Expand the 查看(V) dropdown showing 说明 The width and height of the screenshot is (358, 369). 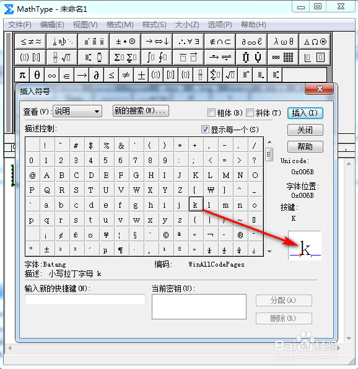77,111
